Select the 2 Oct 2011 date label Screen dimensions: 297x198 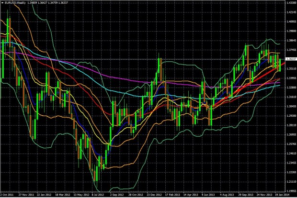[7, 195]
